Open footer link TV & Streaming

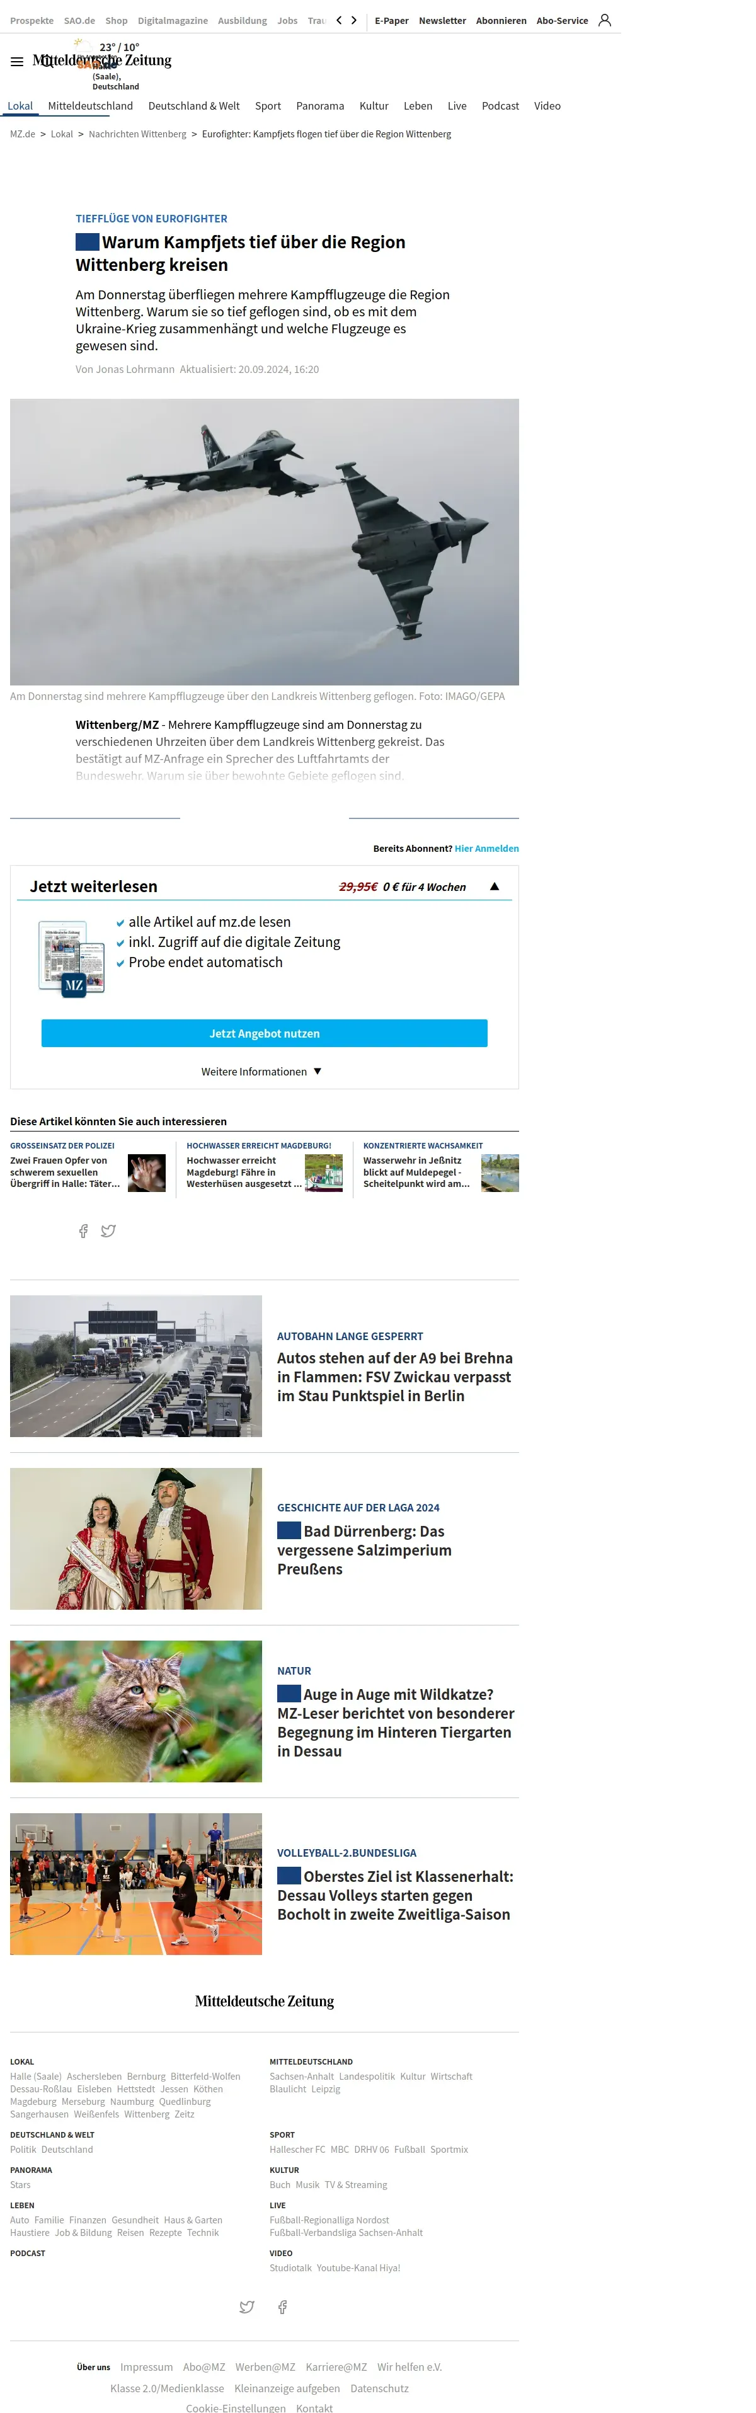click(356, 2184)
